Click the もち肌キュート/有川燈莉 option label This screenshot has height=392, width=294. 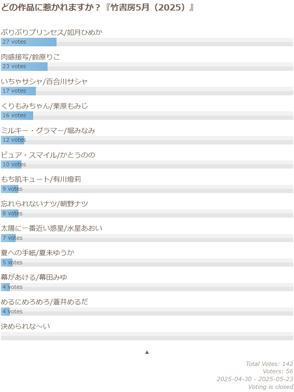[41, 179]
